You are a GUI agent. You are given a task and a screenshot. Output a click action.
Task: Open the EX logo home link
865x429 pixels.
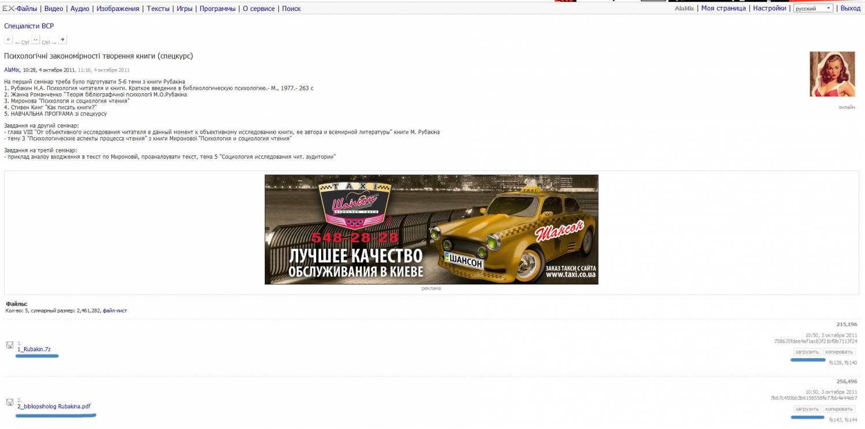pyautogui.click(x=8, y=9)
